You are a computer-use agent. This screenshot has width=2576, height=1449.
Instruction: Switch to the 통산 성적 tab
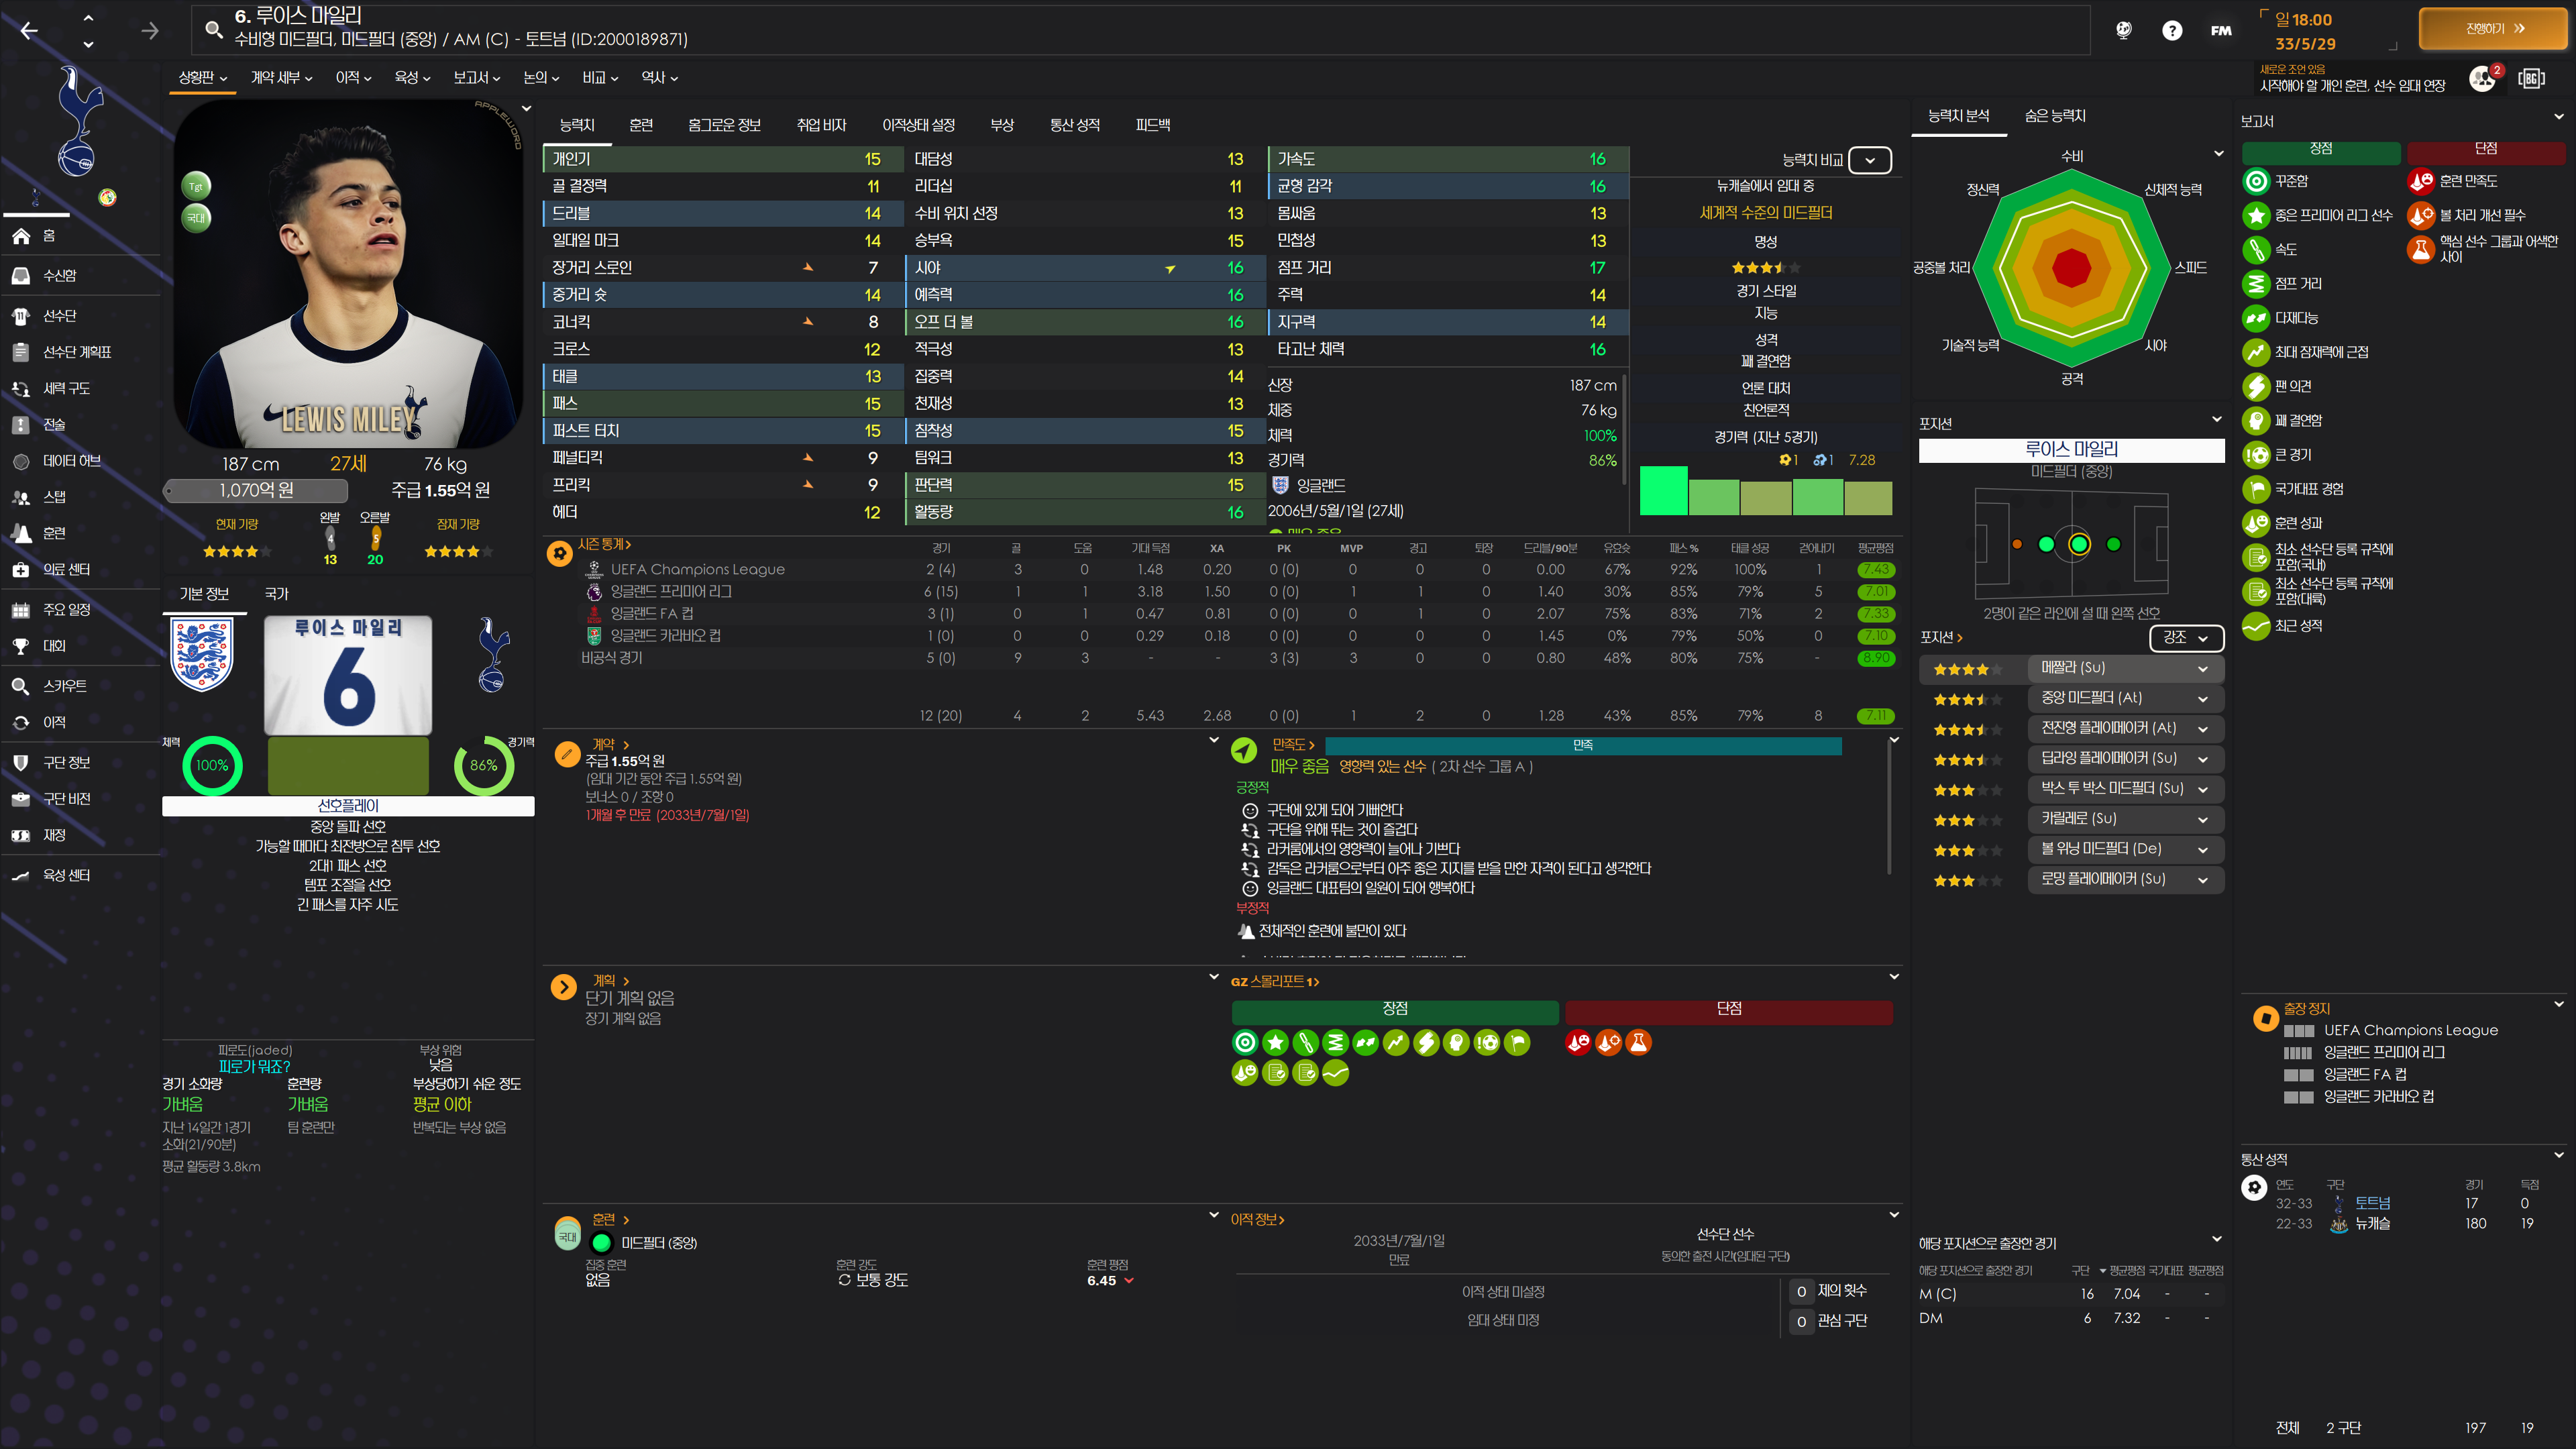[x=1074, y=125]
